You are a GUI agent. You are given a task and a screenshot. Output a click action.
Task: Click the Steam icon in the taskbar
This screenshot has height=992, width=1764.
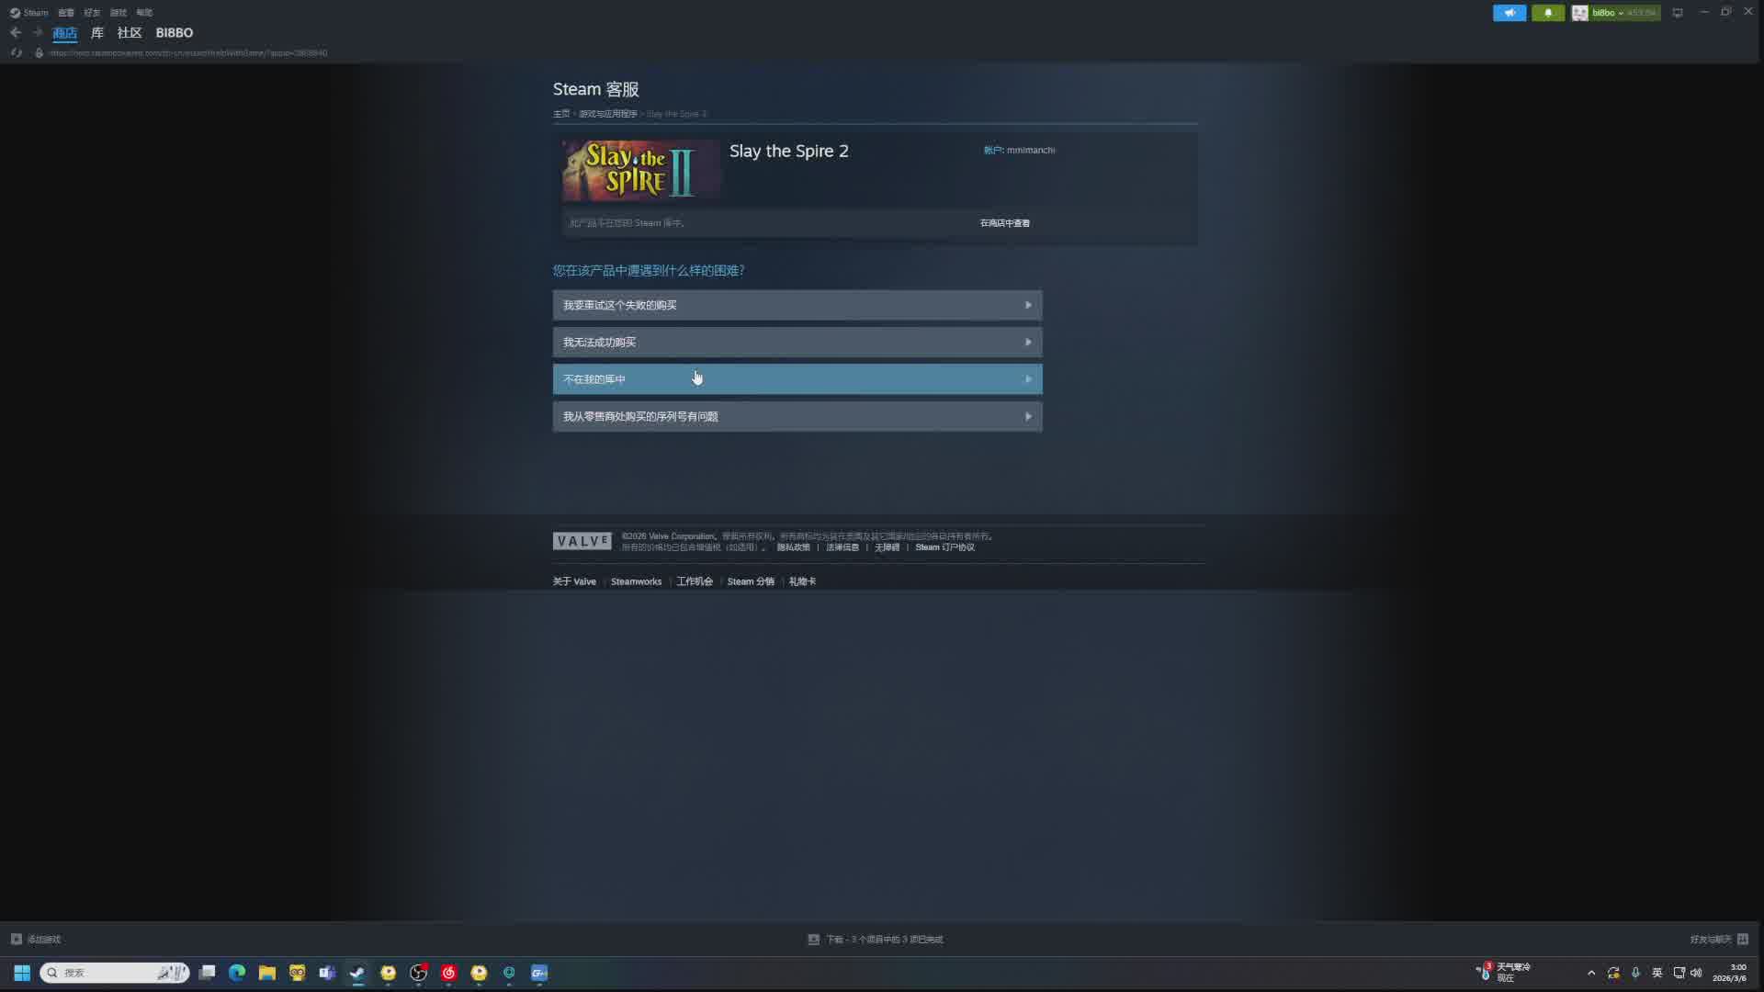(357, 973)
